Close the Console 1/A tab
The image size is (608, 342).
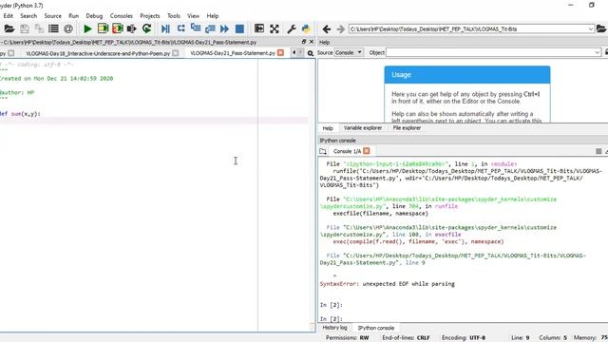(367, 151)
